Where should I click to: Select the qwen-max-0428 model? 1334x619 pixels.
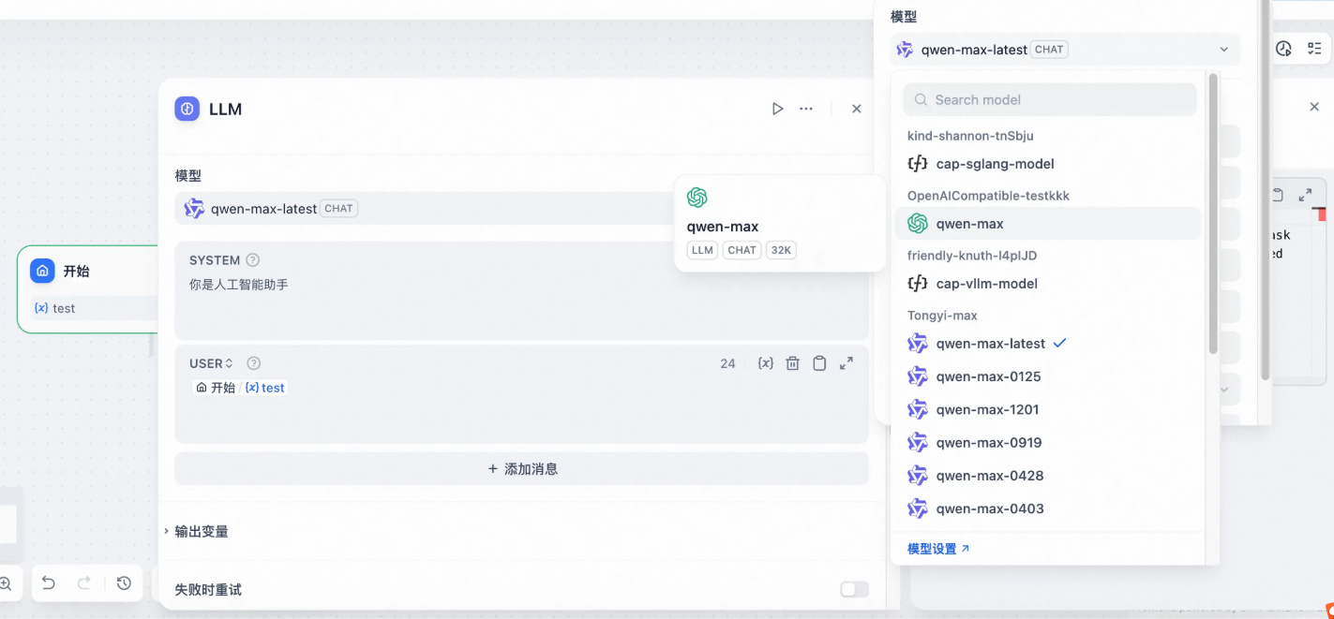coord(1047,476)
